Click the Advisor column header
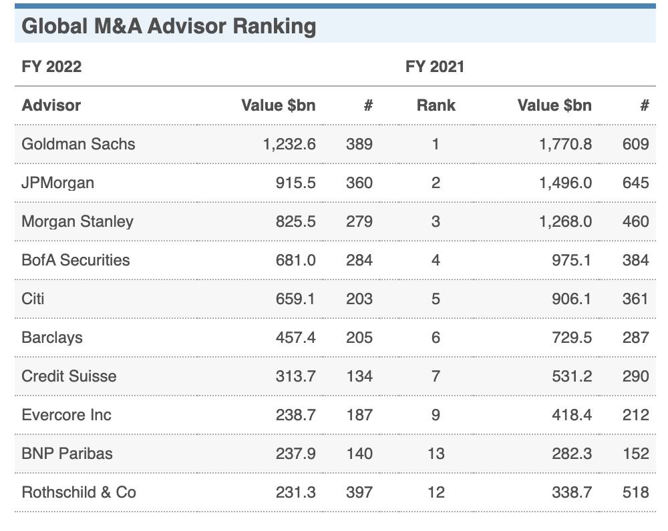 (x=51, y=105)
